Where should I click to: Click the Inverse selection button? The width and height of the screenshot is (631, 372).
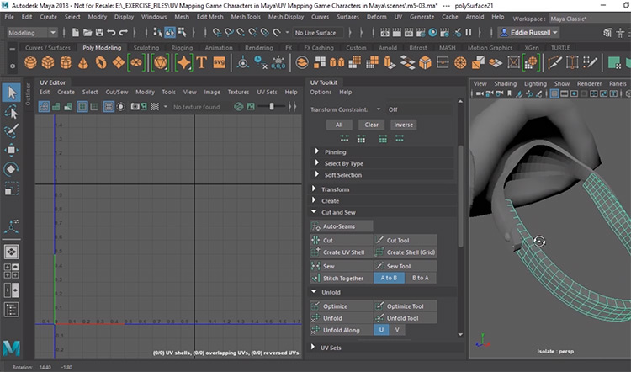(403, 125)
